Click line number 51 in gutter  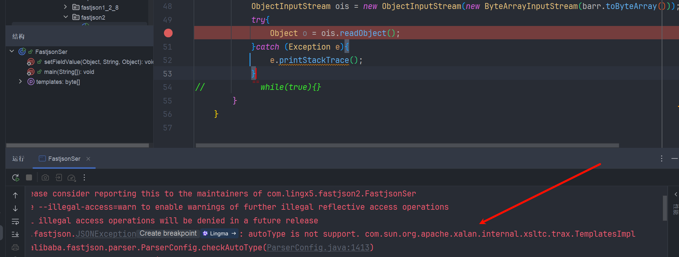168,47
